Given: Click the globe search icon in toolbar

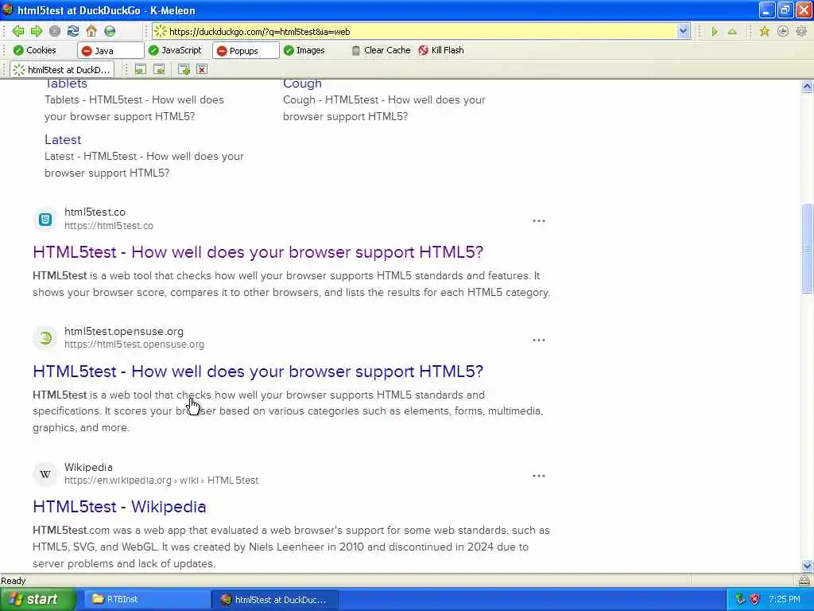Looking at the screenshot, I should pos(110,31).
